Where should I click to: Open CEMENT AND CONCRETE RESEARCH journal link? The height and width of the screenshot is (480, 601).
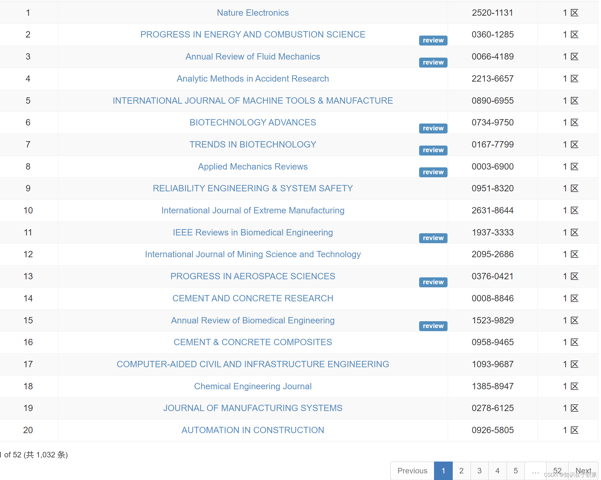click(x=253, y=298)
